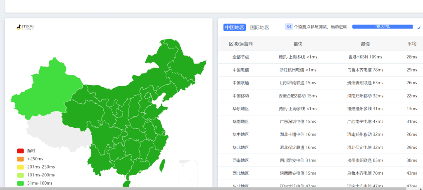Screen dimensions: 423x190
Task: Click 陕西西安电信 15ms cell
Action: (298, 173)
